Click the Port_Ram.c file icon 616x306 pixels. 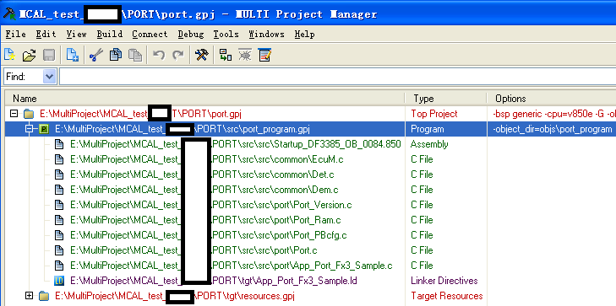59,220
